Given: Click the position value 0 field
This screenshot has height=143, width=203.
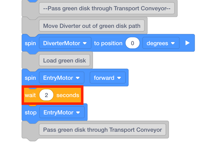Looking at the screenshot, I should coord(132,43).
